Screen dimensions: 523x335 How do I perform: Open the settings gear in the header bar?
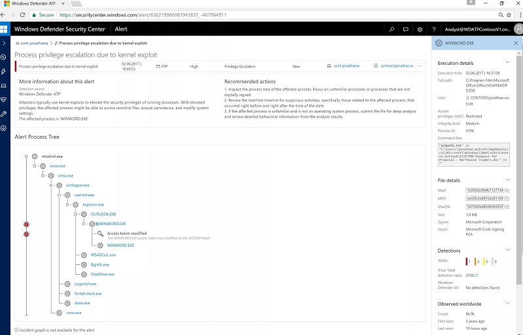pos(420,29)
